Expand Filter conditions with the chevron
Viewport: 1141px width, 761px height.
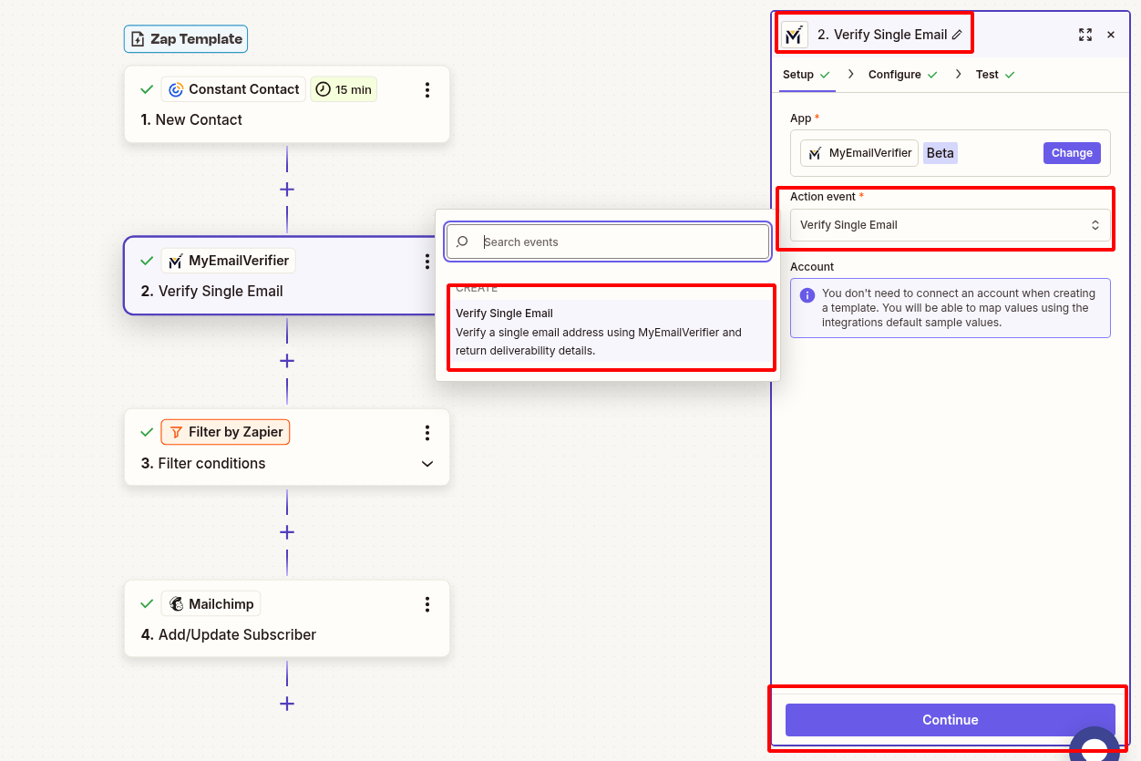tap(427, 464)
